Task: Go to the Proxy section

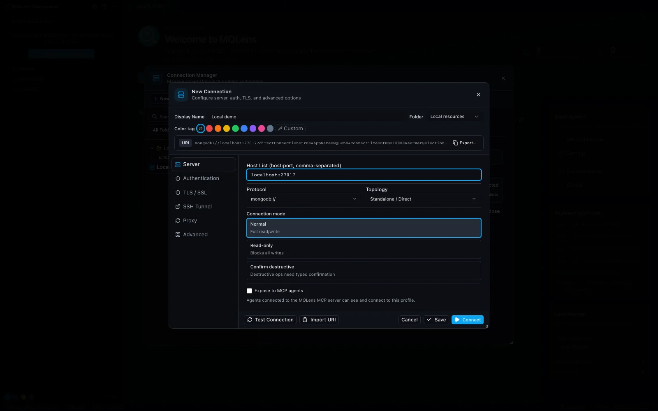Action: pyautogui.click(x=204, y=220)
